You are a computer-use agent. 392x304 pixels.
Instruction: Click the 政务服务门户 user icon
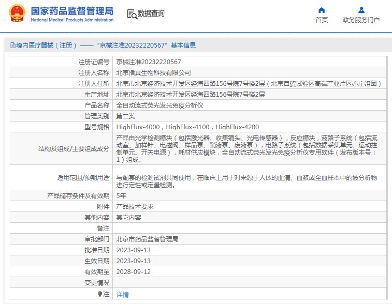[x=361, y=10]
